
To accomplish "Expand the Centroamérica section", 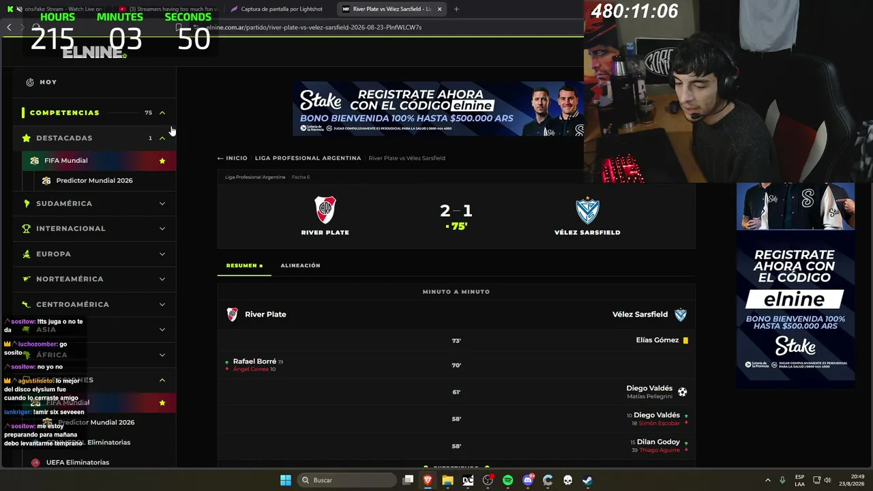I will tap(162, 304).
